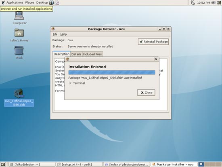This screenshot has height=167, width=222.
Task: Close the Package Installer window
Action: click(168, 29)
